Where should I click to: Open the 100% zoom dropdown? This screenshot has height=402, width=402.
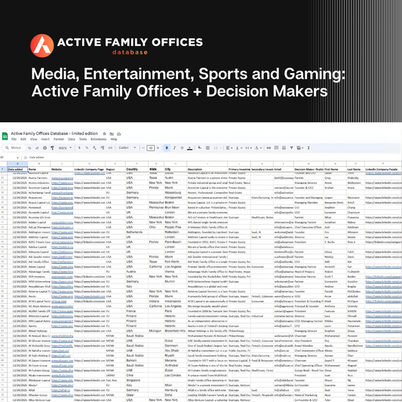tap(65, 148)
